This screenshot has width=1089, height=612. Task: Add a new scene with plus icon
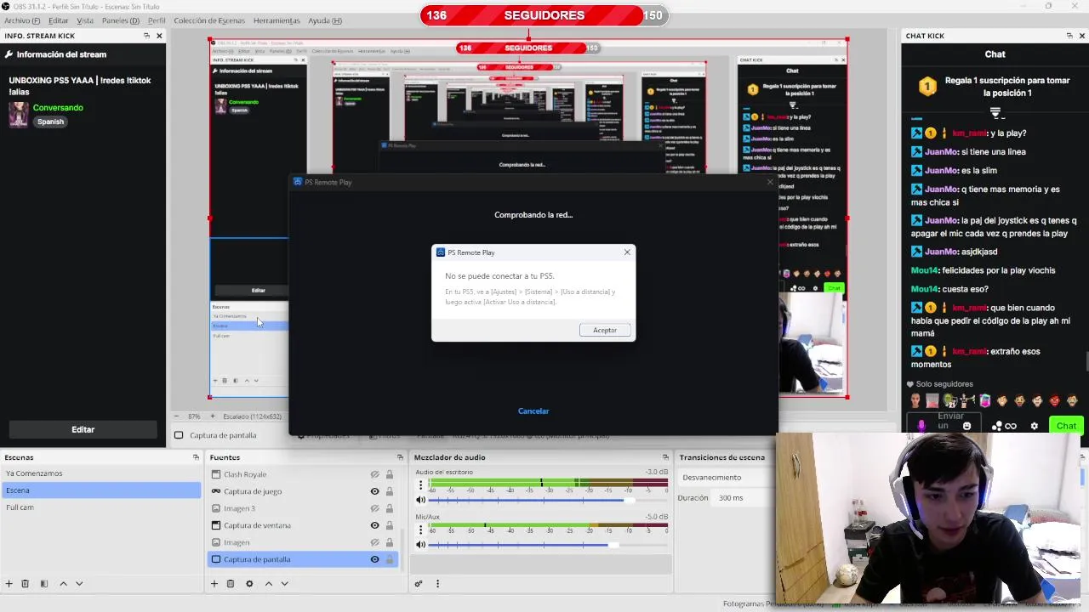9,584
